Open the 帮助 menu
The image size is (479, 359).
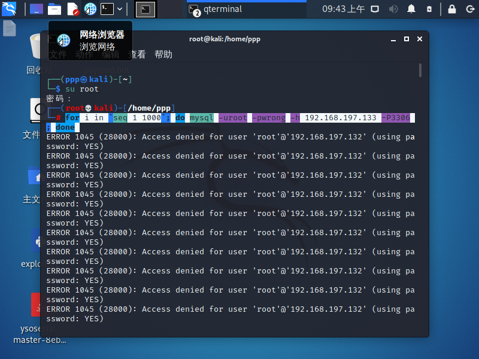coord(163,54)
